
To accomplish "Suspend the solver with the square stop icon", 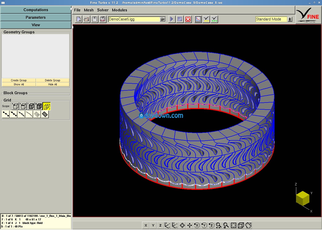I will pyautogui.click(x=180, y=19).
